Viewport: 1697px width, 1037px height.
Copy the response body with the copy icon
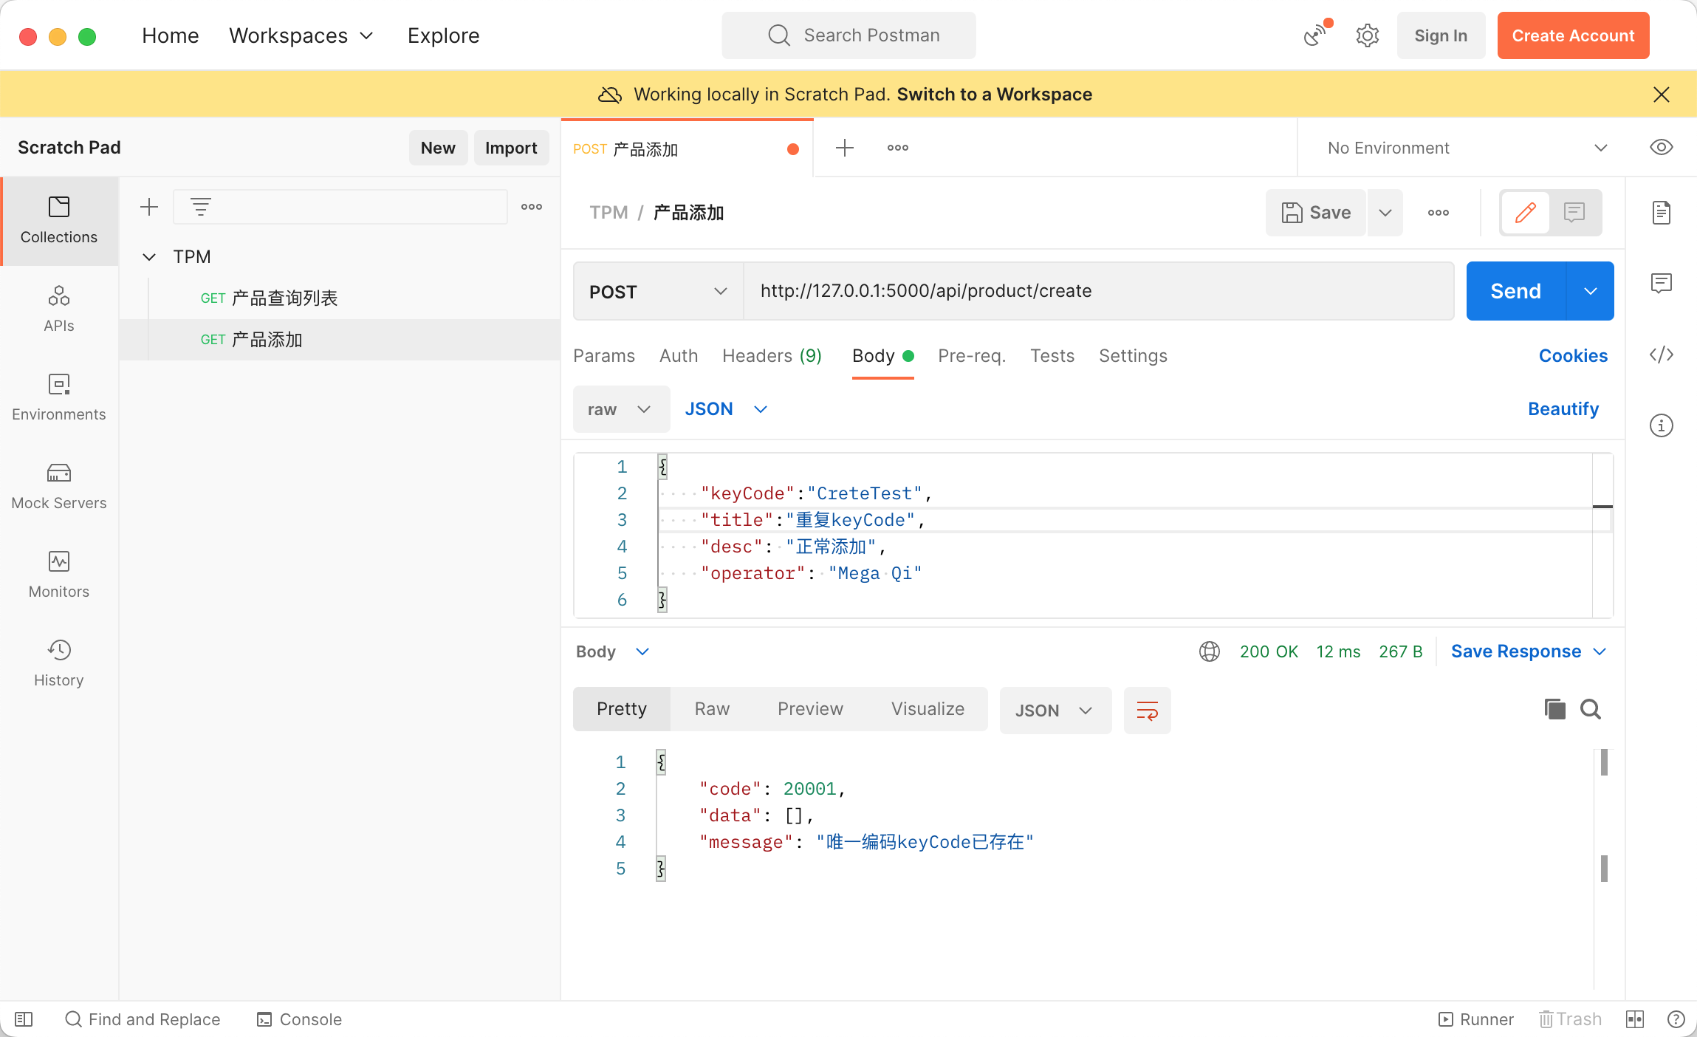click(1554, 709)
